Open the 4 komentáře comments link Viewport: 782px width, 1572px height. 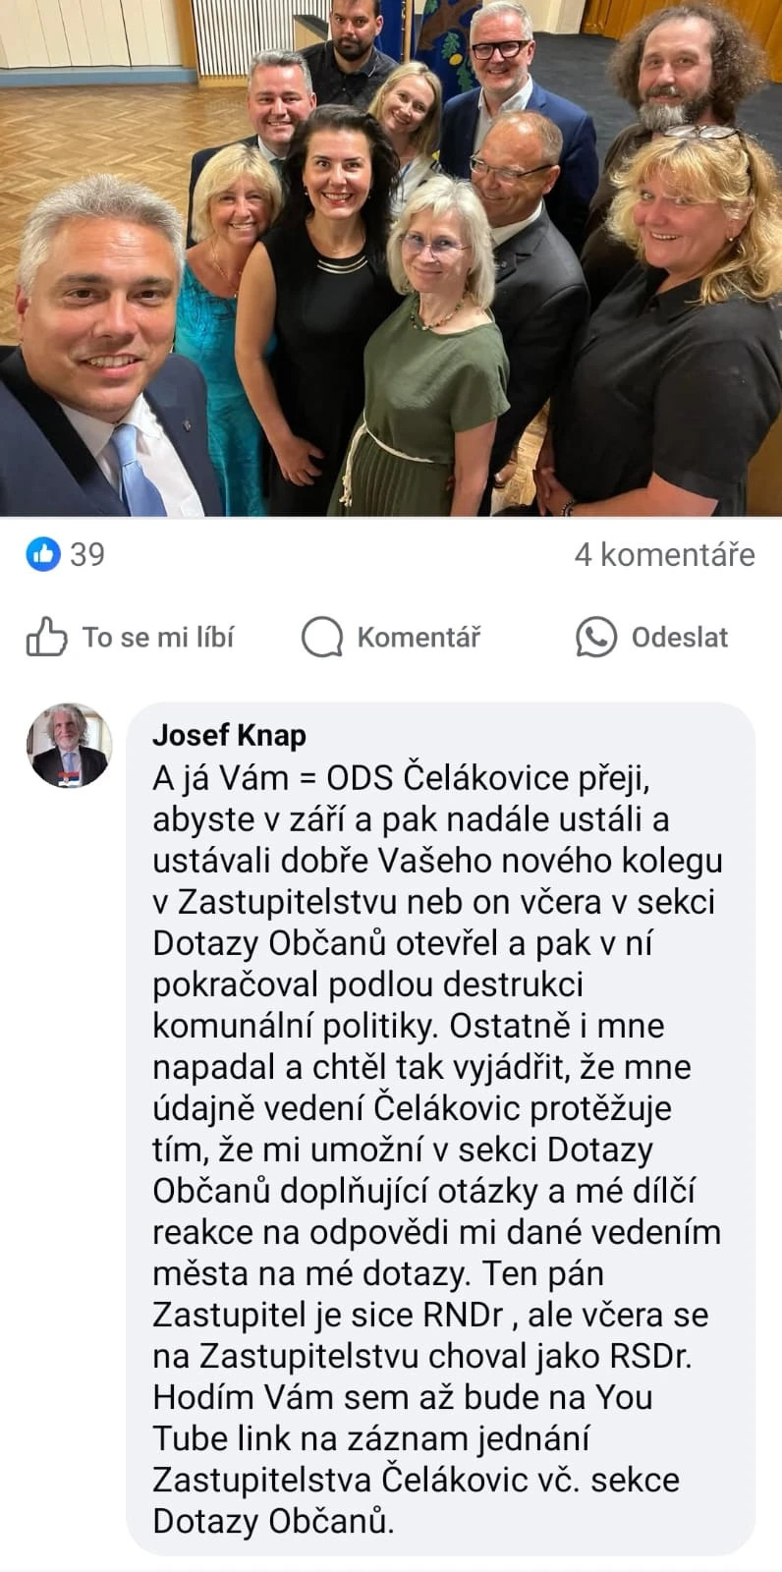point(665,555)
